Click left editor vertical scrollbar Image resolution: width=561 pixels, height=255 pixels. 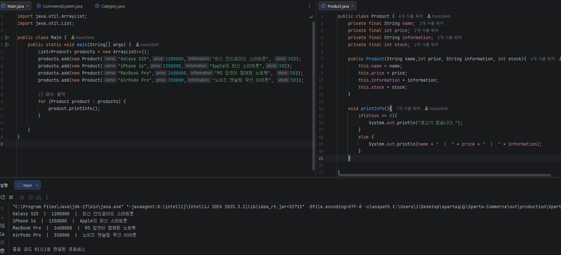313,96
